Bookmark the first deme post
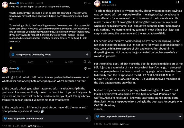This screenshot has height=128, width=184. point(85,62)
